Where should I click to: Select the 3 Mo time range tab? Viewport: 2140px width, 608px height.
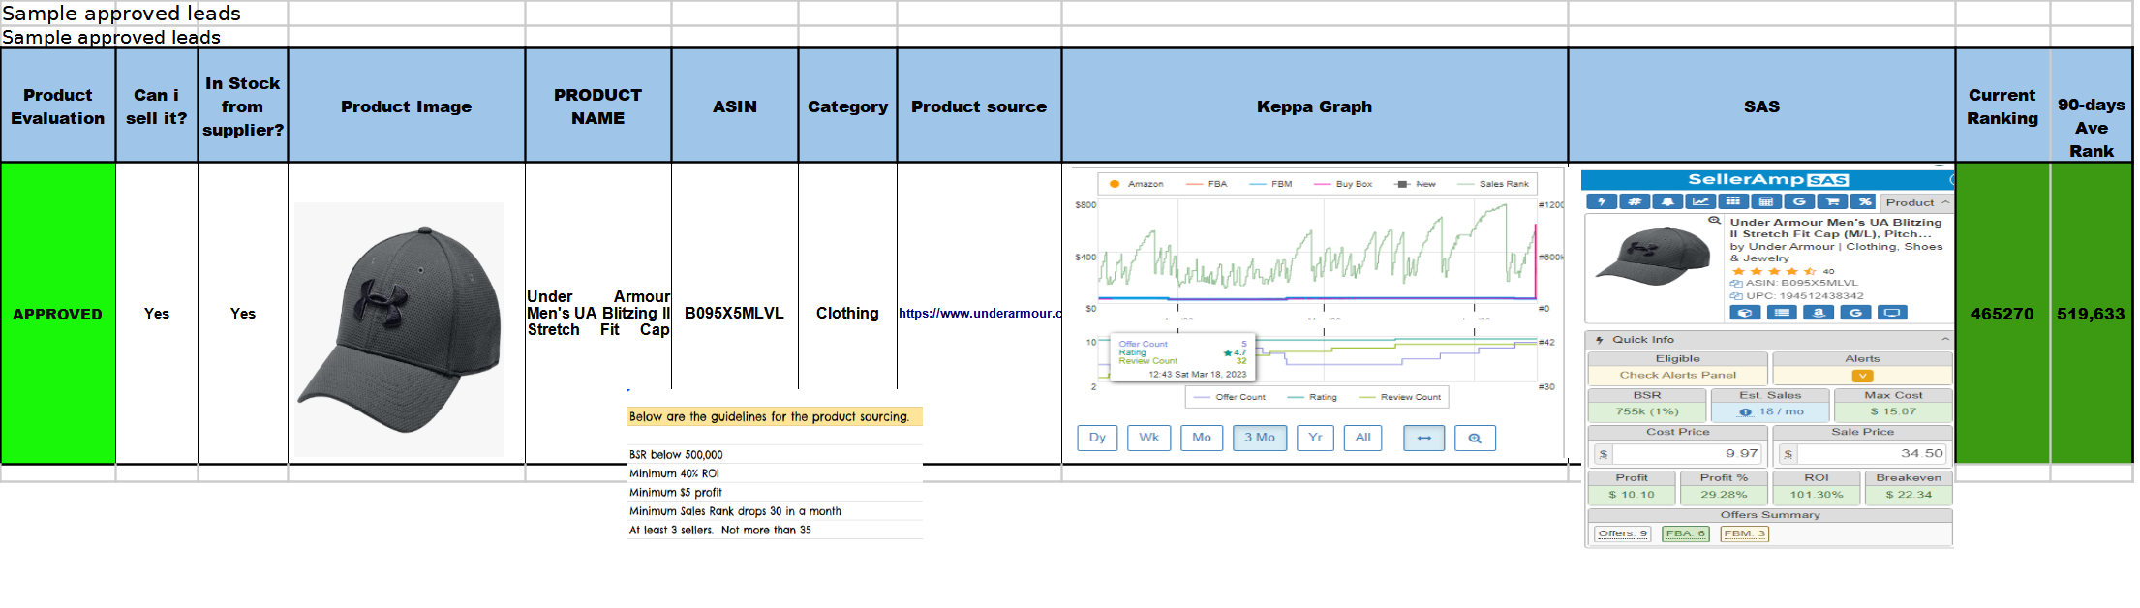pyautogui.click(x=1260, y=438)
